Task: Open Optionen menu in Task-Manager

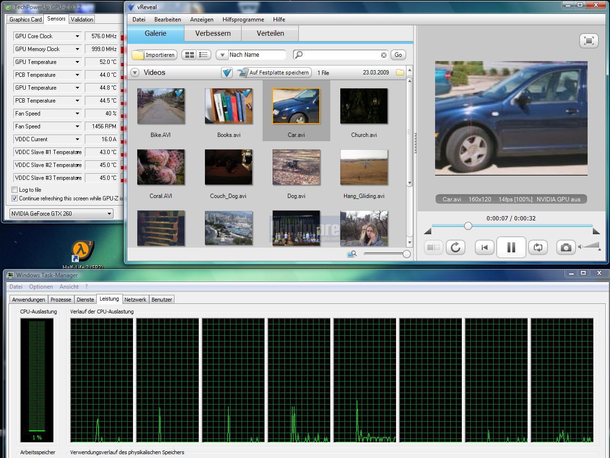Action: click(41, 287)
